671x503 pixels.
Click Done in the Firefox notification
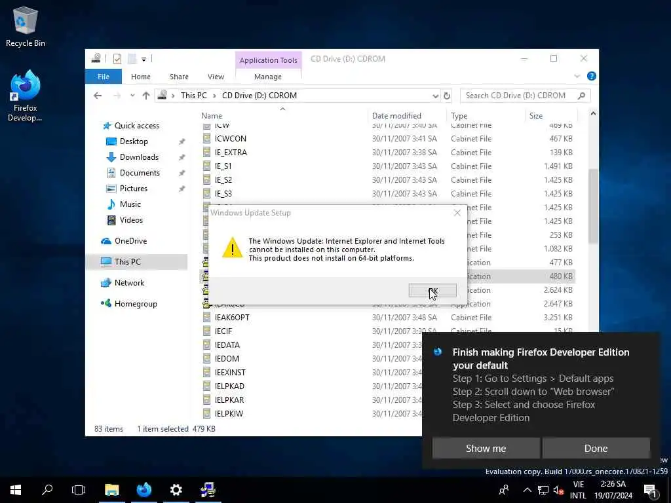[596, 448]
